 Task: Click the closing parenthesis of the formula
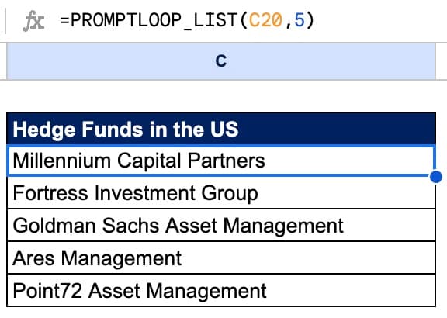pos(310,20)
